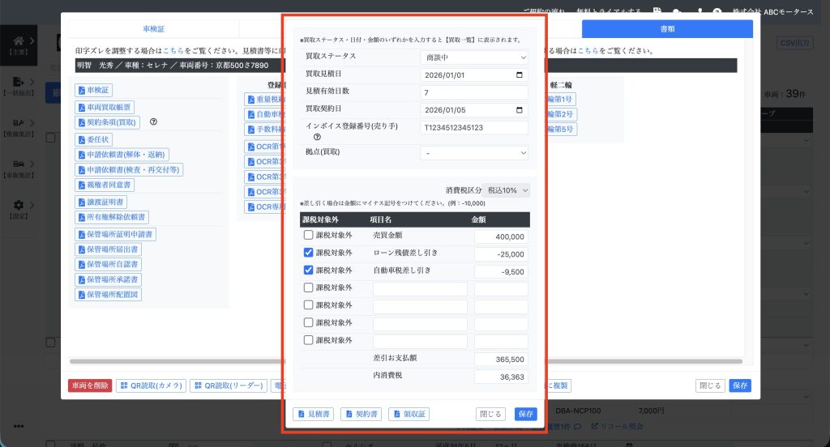Click the QR読取(カメラ) button
The image size is (830, 447).
(152, 385)
